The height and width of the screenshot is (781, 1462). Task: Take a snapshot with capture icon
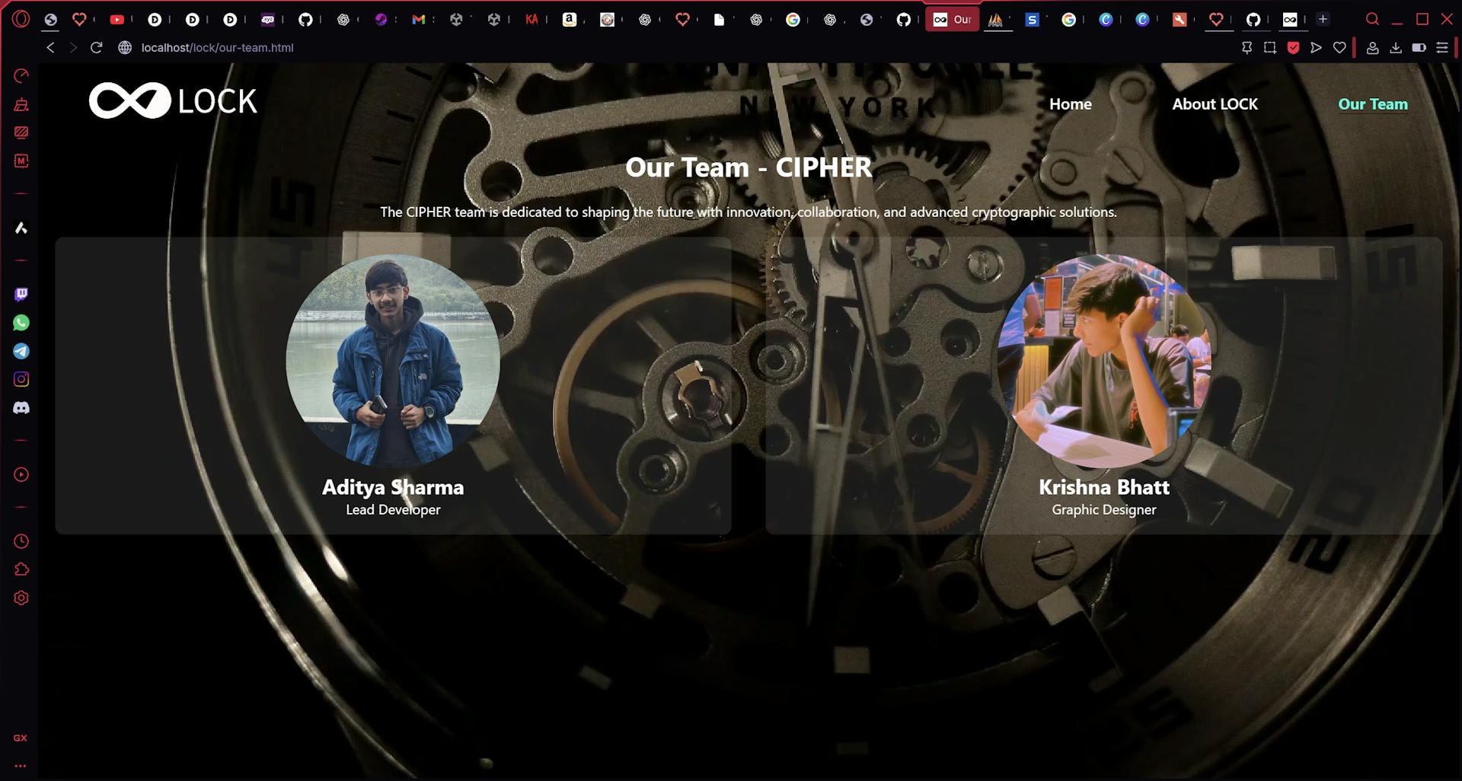[1270, 47]
